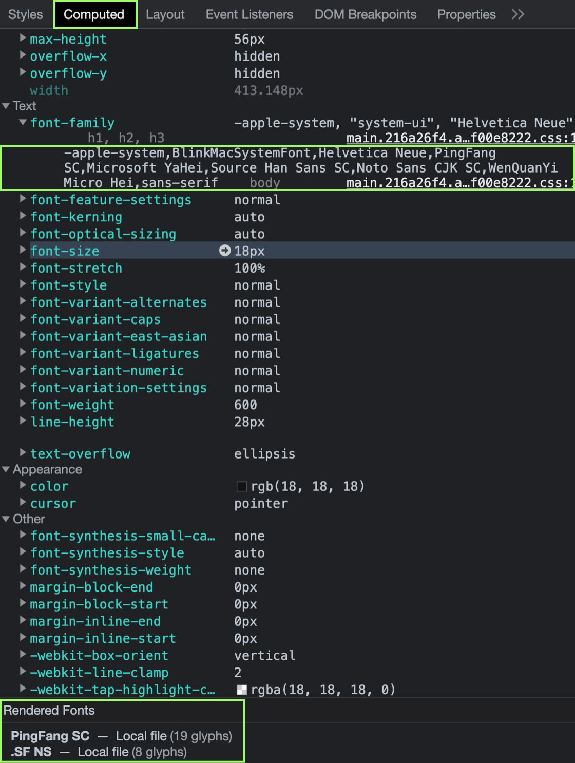Expand the text-overflow property
The height and width of the screenshot is (763, 575).
[x=23, y=453]
